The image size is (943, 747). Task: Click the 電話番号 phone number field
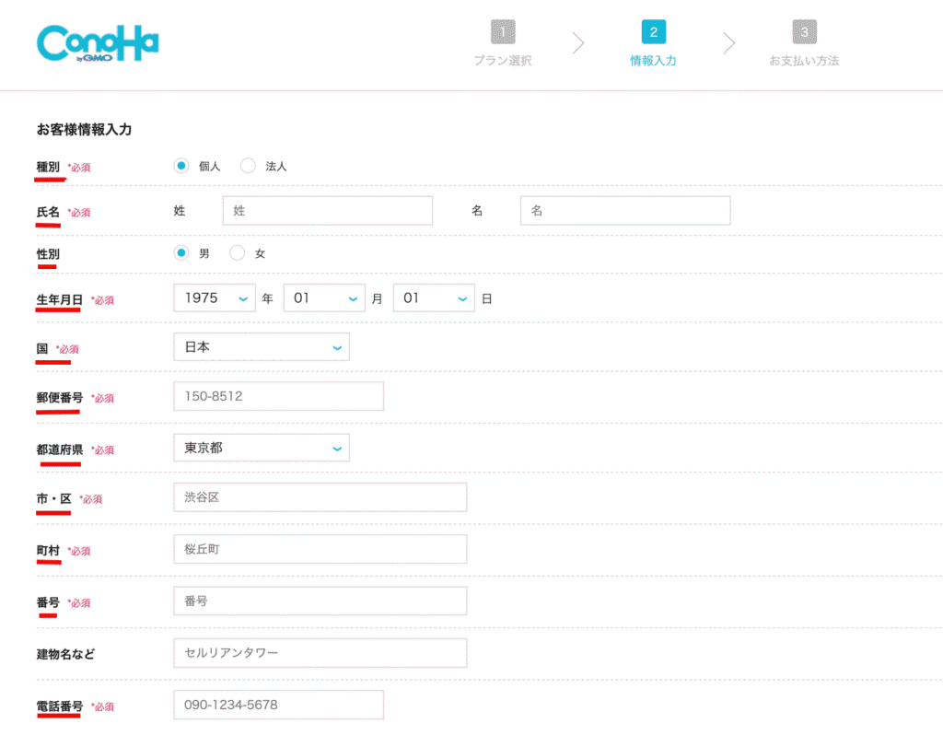(278, 705)
